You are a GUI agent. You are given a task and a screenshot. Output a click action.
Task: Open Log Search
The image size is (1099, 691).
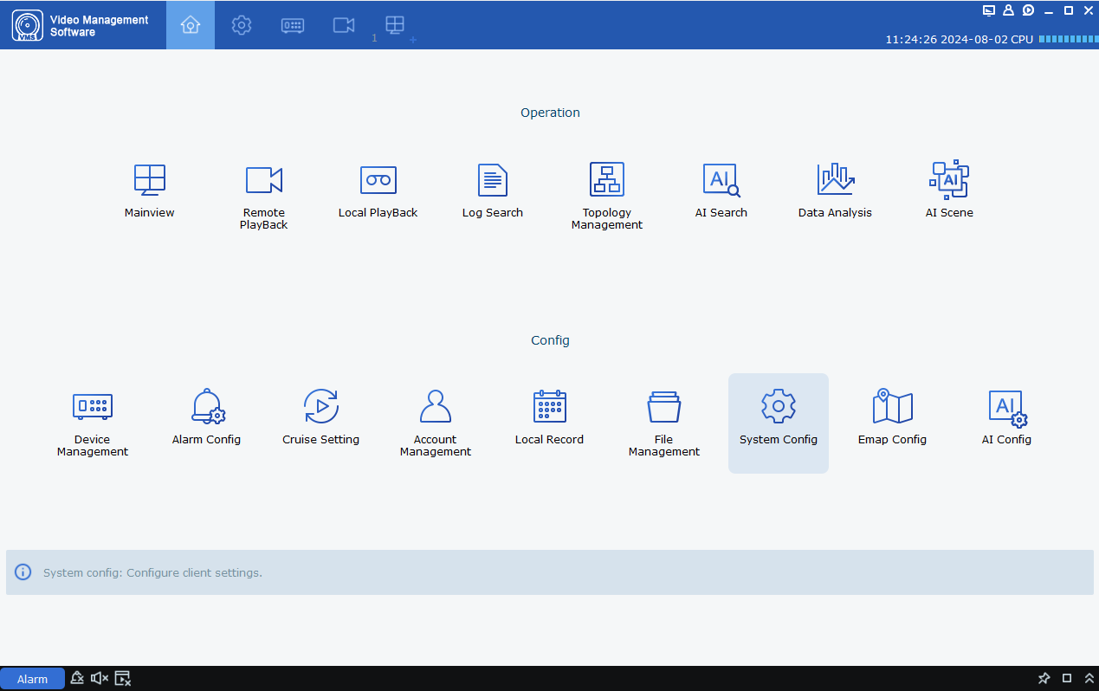click(492, 189)
